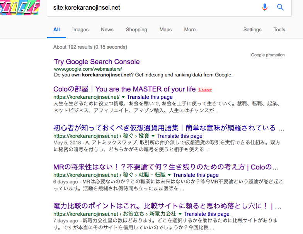Open the Google doodle logo
The width and height of the screenshot is (303, 234).
(x=19, y=7)
